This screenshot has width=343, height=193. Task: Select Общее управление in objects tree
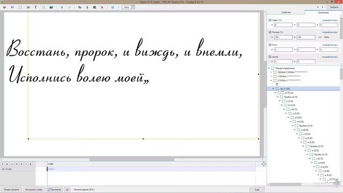tap(285, 68)
